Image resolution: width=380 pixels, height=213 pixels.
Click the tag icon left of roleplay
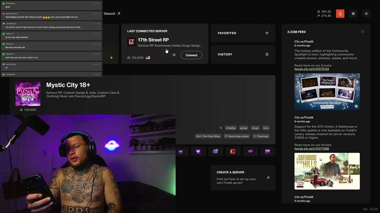(221, 128)
